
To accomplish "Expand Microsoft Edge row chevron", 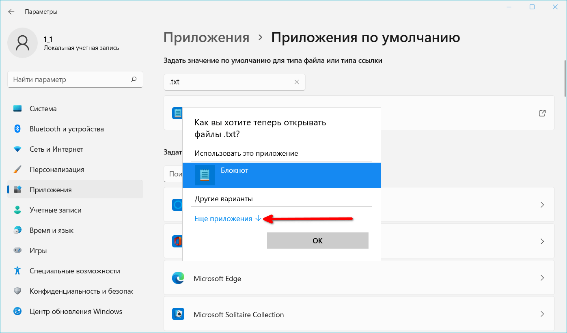I will 542,278.
